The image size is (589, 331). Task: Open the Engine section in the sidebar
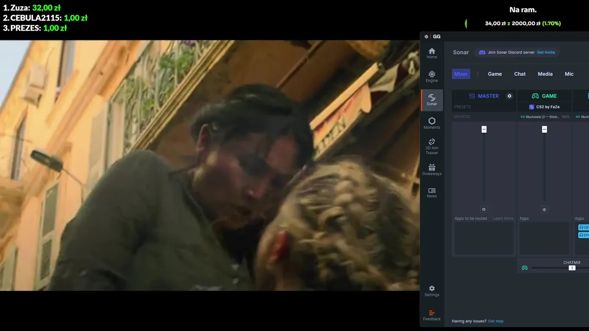[x=432, y=76]
